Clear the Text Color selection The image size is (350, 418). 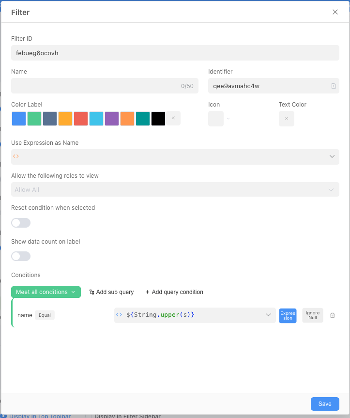coord(286,119)
